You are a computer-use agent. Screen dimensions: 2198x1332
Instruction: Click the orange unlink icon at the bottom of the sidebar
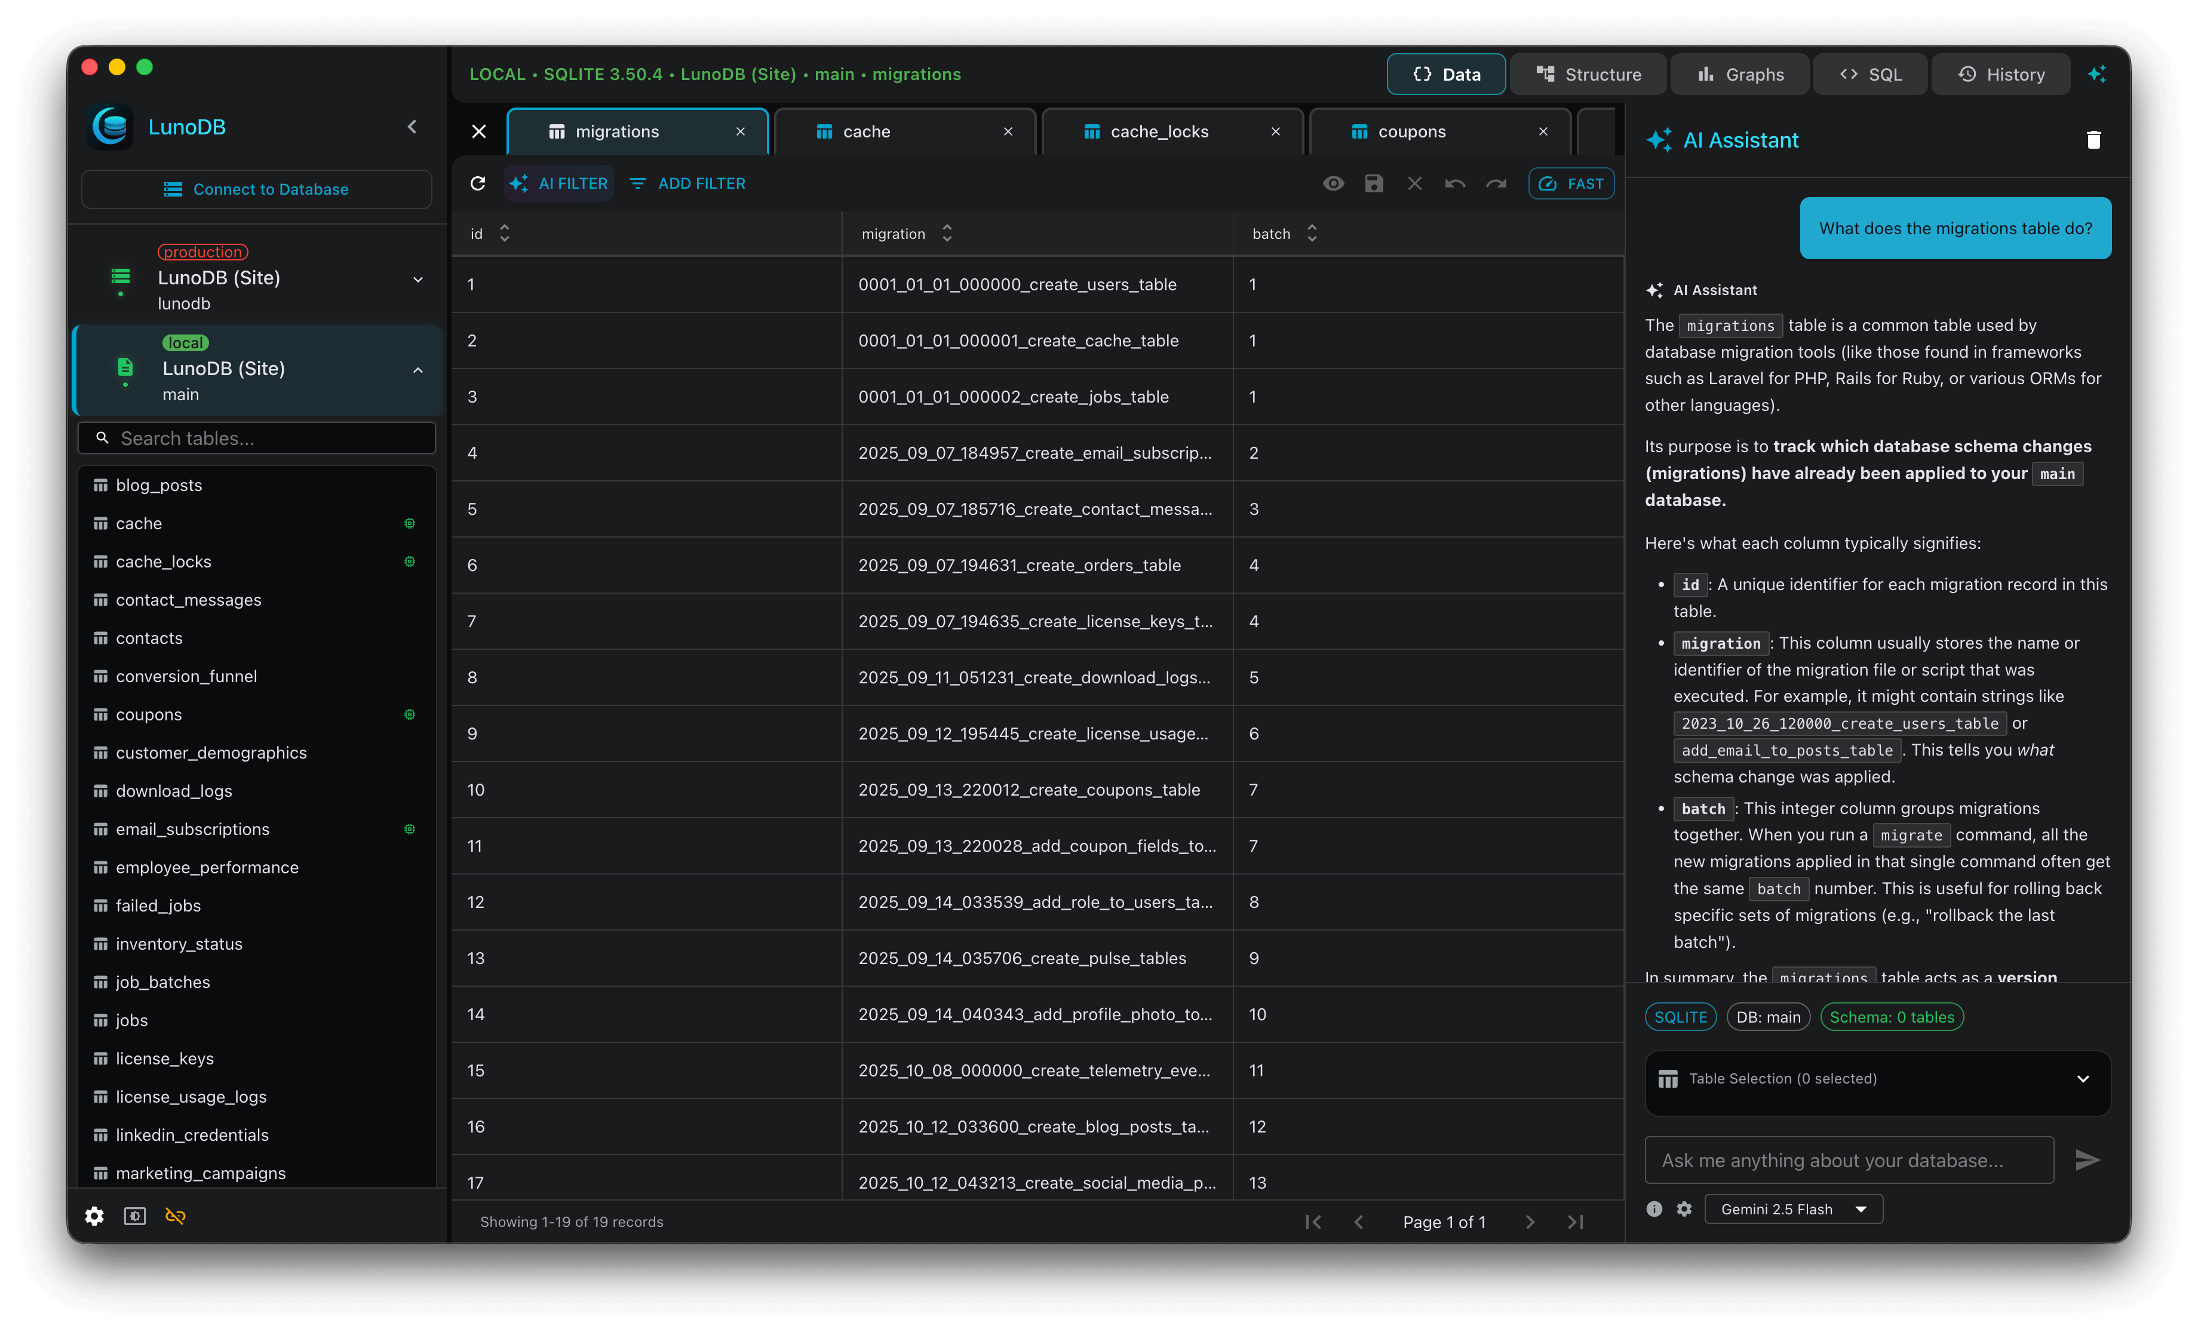tap(176, 1216)
